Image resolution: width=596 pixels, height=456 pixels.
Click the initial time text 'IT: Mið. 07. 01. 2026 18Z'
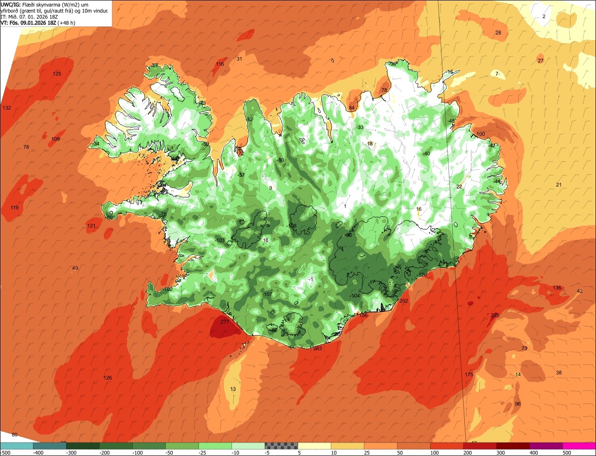point(29,16)
